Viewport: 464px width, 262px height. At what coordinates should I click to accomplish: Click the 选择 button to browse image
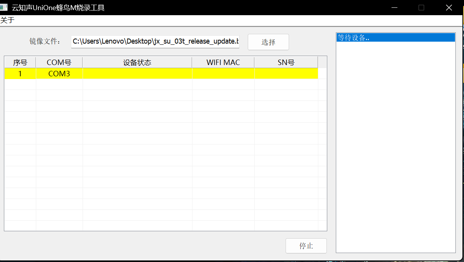(x=268, y=42)
